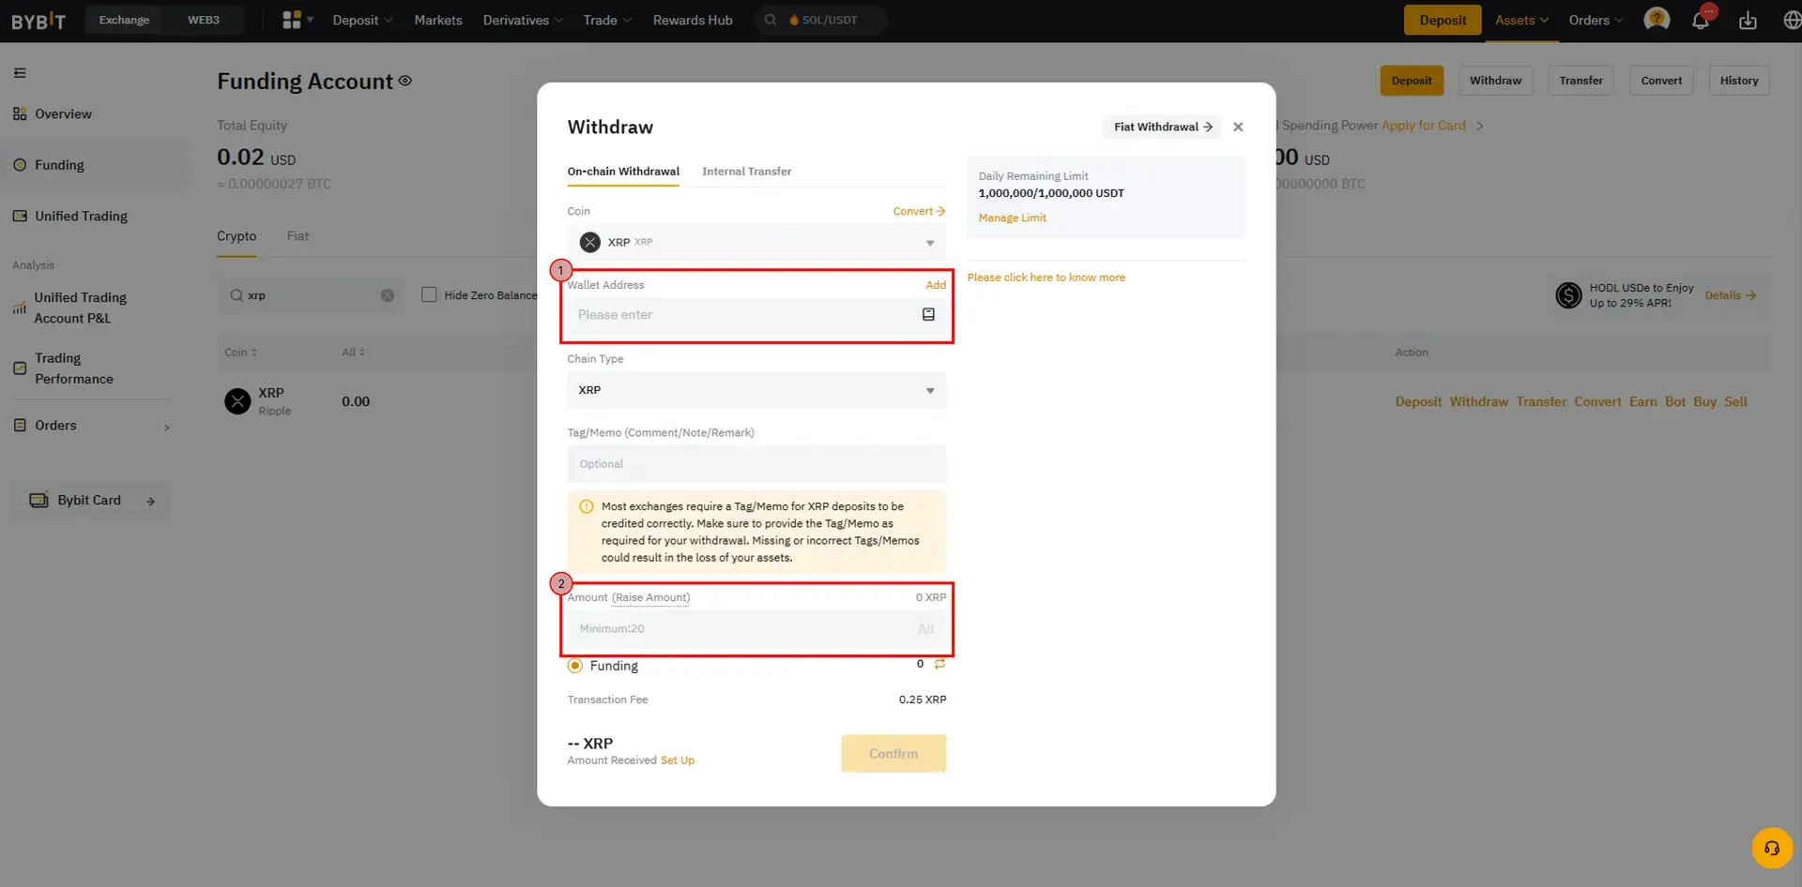The width and height of the screenshot is (1802, 887).
Task: Open the Coin XRP dropdown
Action: (x=756, y=243)
